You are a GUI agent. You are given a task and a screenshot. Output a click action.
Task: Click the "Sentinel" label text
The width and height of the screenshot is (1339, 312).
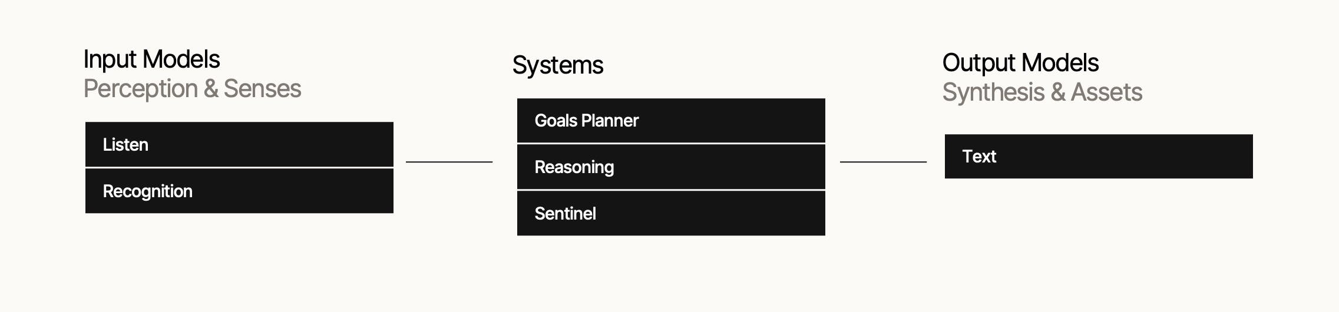(565, 214)
